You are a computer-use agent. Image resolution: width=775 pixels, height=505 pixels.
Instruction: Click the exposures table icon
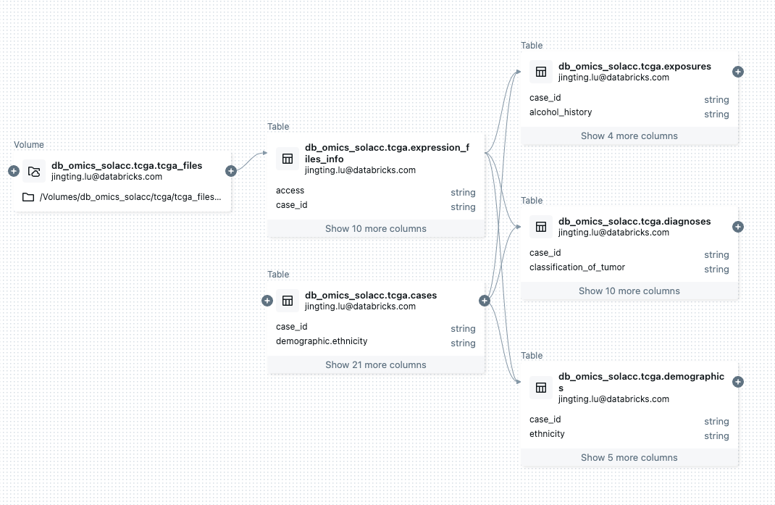pyautogui.click(x=541, y=72)
